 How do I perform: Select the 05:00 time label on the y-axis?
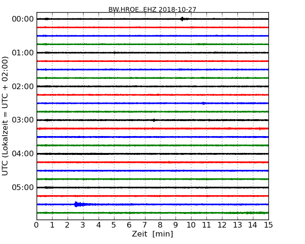[23, 187]
